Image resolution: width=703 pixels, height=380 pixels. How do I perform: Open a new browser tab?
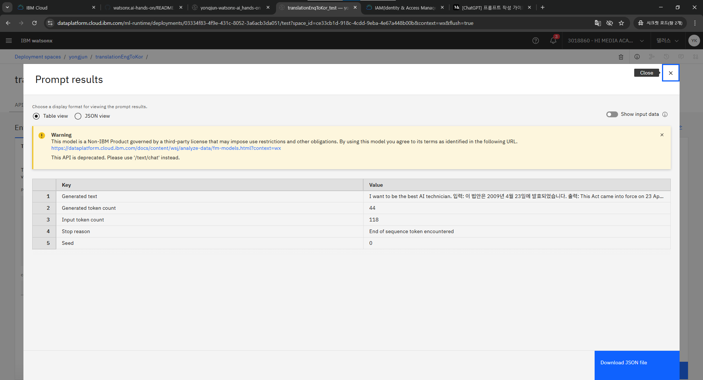click(x=543, y=7)
